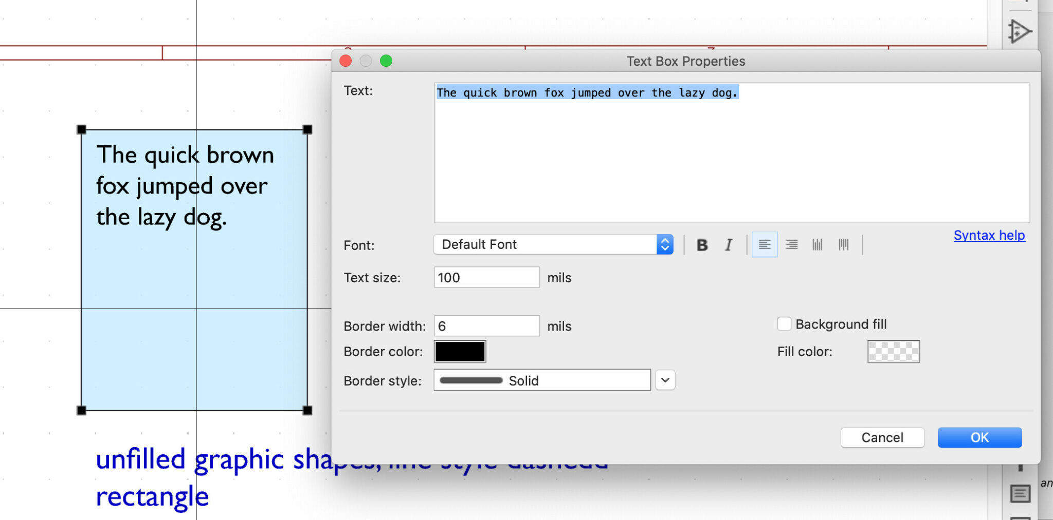Open the black Border color swatch
This screenshot has height=520, width=1053.
point(460,352)
